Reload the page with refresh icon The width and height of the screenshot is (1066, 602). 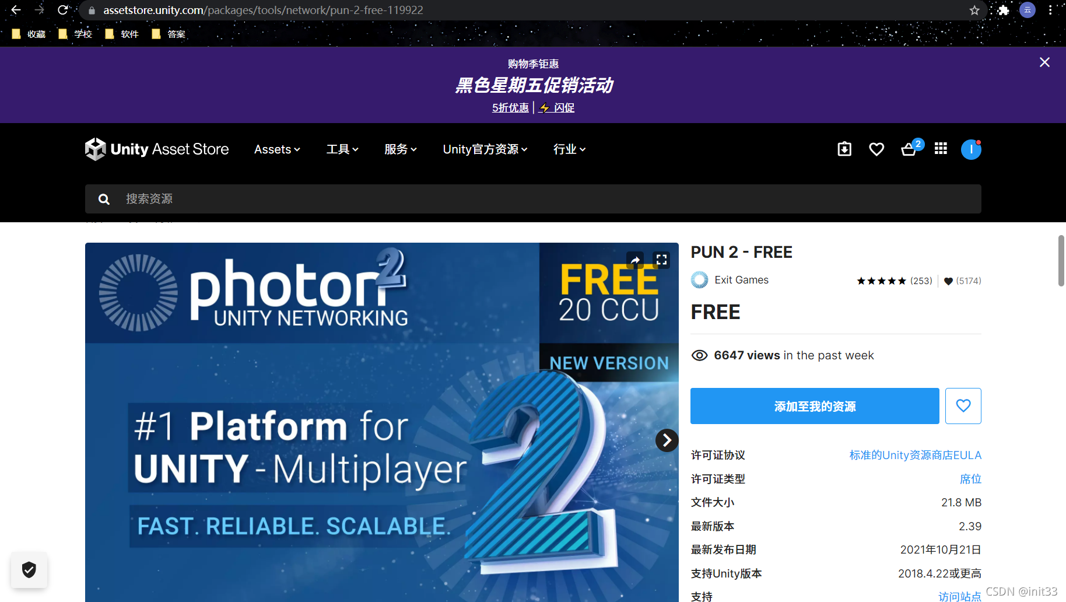coord(63,10)
